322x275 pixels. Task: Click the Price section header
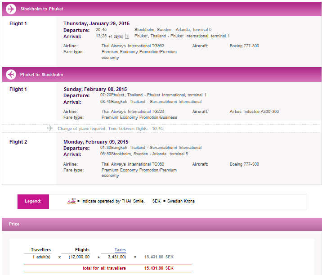pos(162,224)
